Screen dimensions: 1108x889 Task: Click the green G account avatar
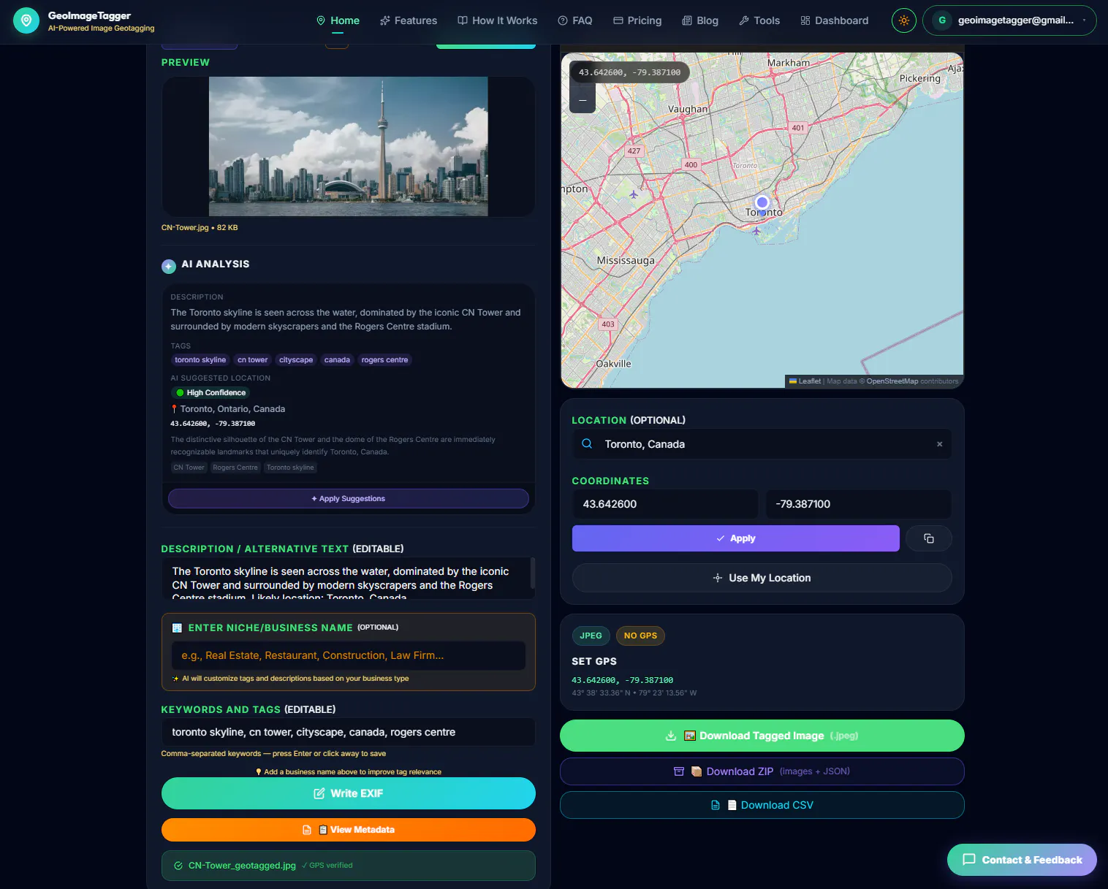pos(942,20)
